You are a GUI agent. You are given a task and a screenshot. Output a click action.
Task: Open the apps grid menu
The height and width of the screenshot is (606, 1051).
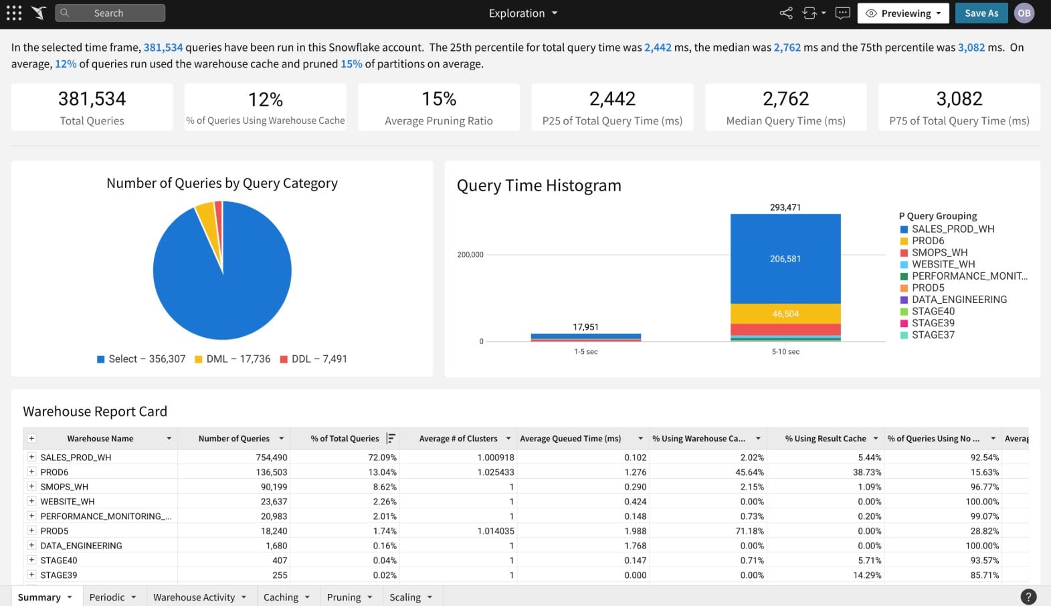coord(14,13)
